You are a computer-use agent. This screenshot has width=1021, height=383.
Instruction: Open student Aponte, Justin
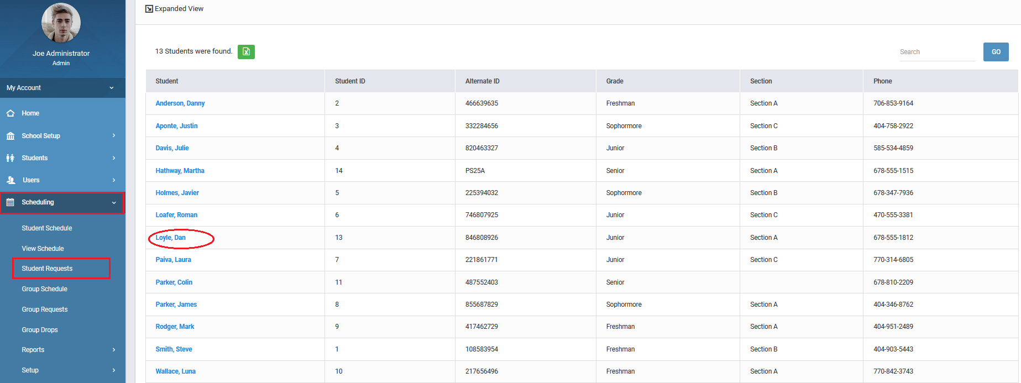click(x=176, y=126)
